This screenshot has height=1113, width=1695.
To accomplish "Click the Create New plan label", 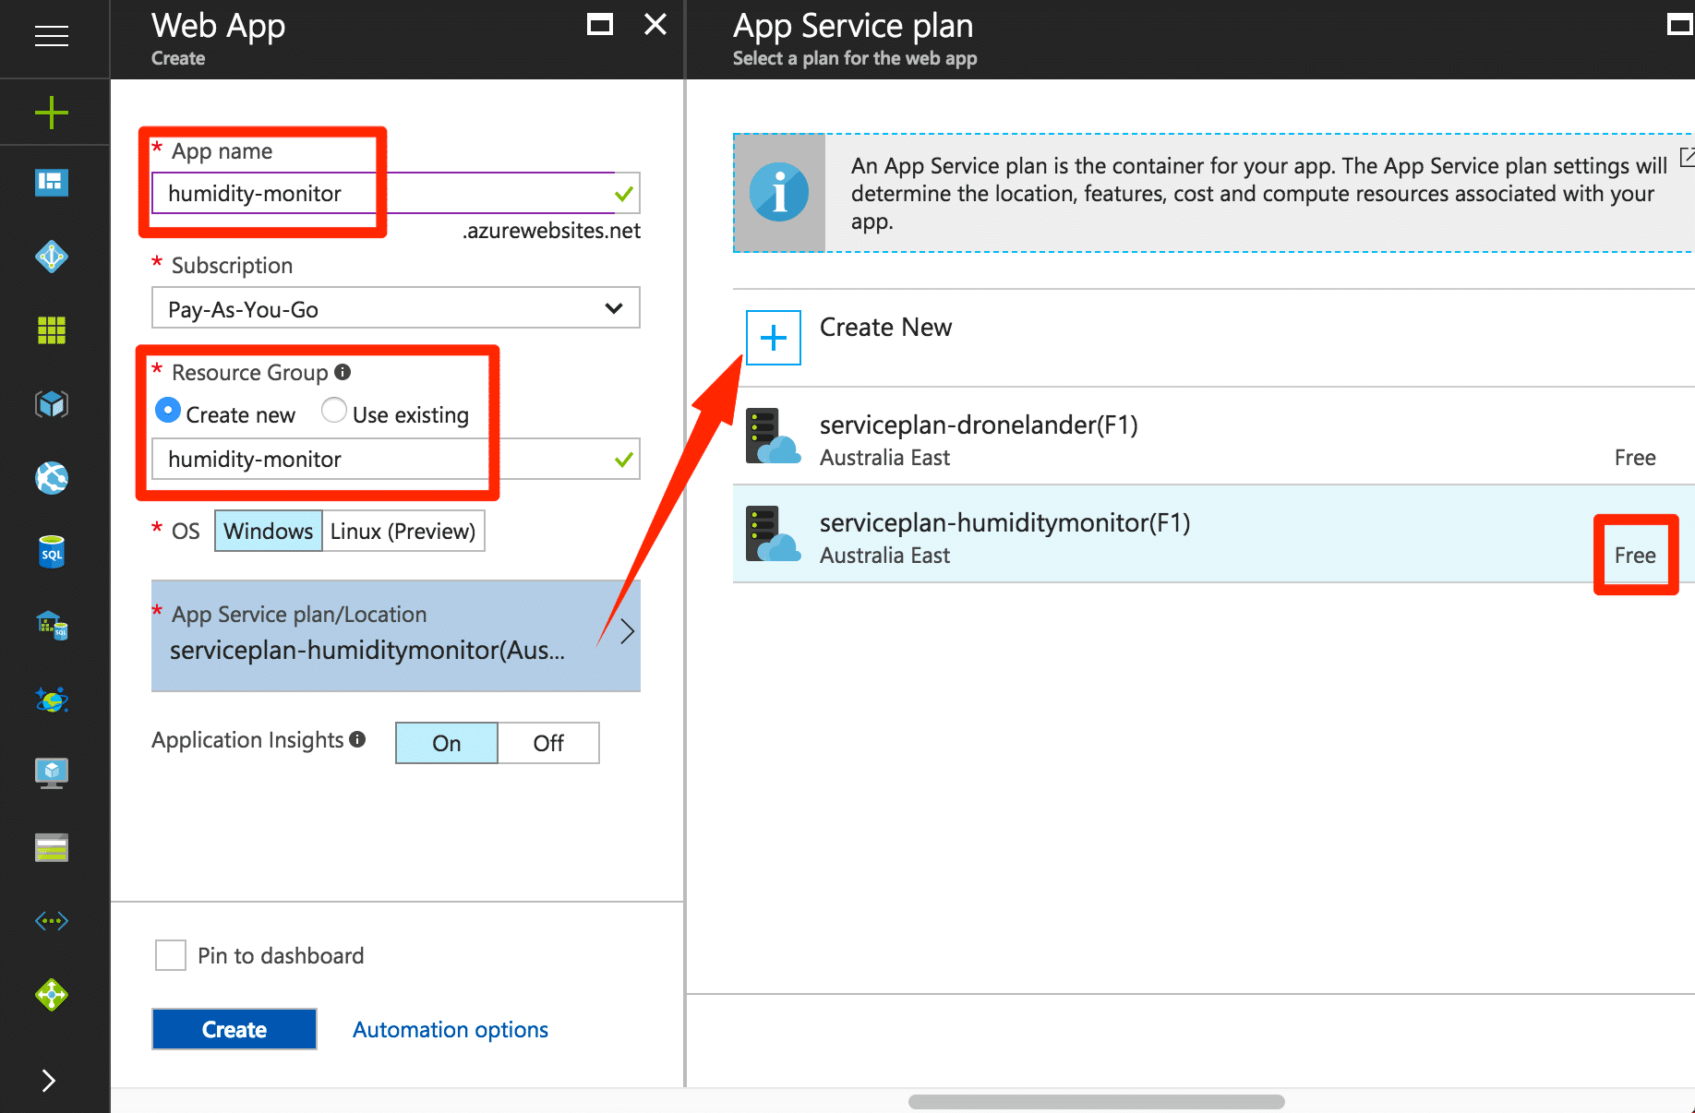I will pos(885,328).
